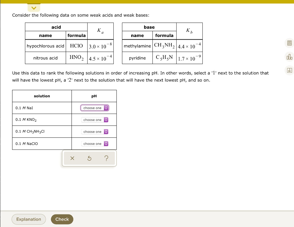Click the hypochlorous acid row
Screen dimensions: 294x227
coord(45,46)
